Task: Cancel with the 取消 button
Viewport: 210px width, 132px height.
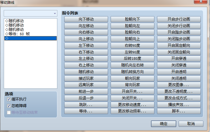Action: [191, 124]
